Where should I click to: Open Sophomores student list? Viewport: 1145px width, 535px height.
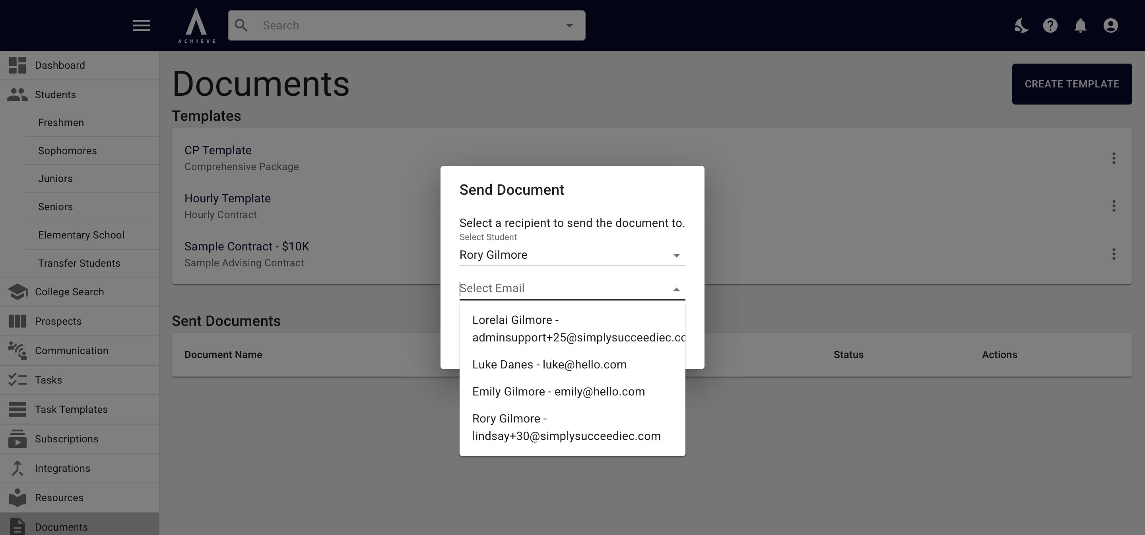tap(92, 151)
